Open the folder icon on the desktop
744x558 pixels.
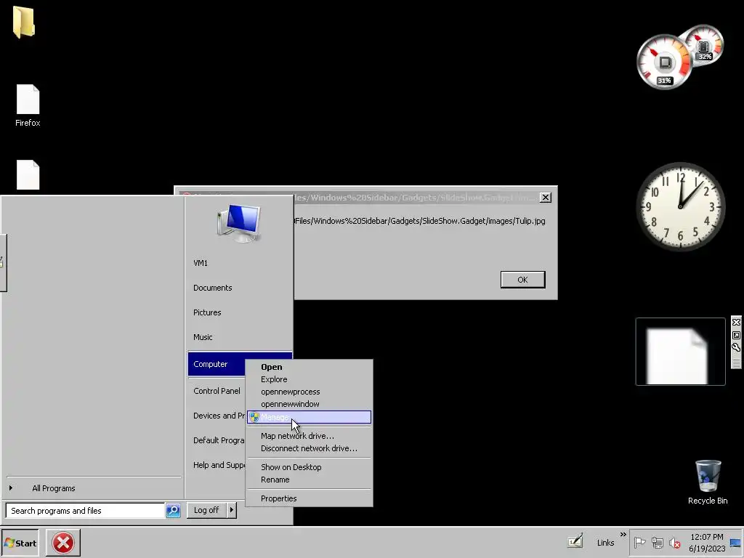tap(23, 23)
